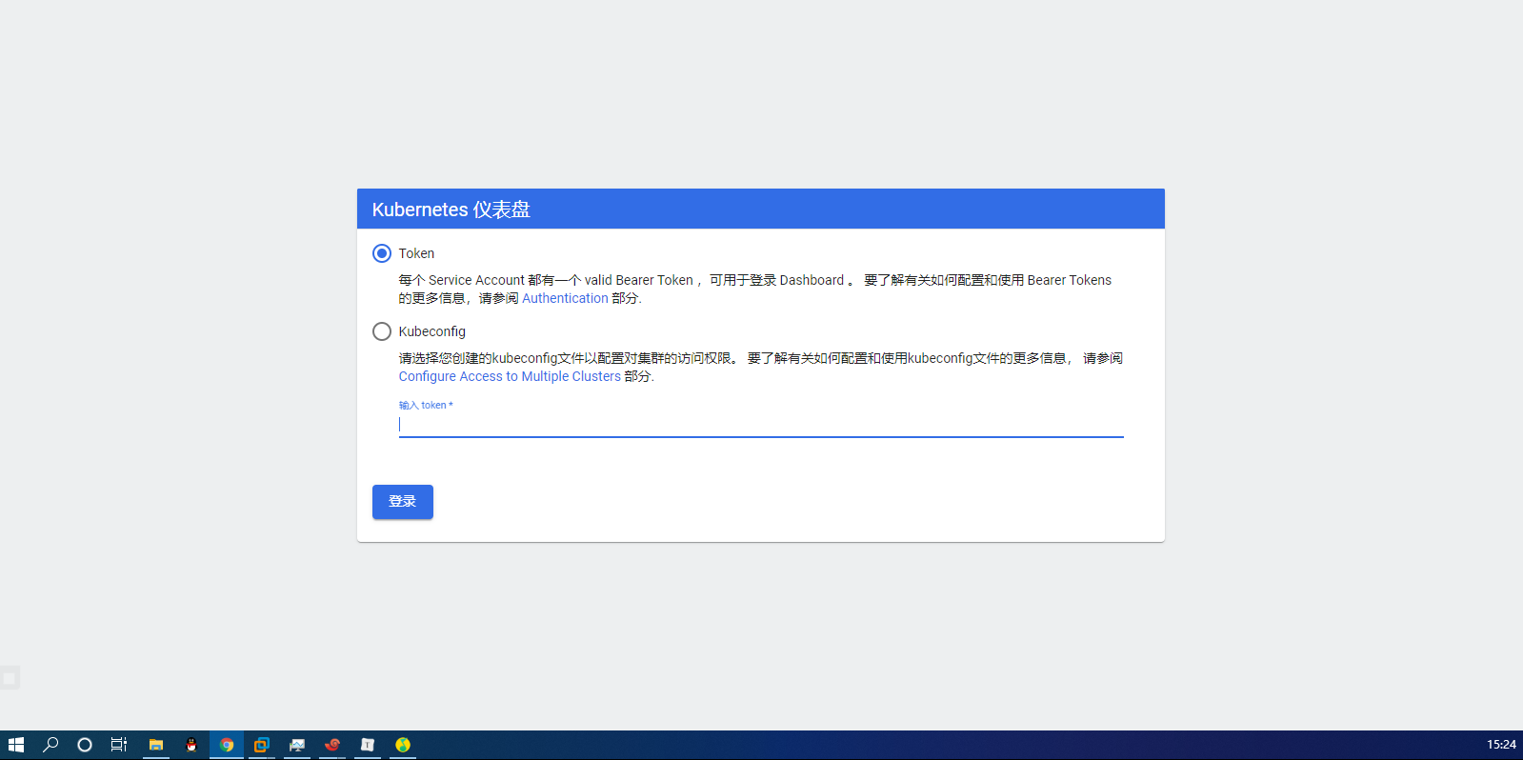1523x760 pixels.
Task: Open File Explorer from the taskbar
Action: 156,745
